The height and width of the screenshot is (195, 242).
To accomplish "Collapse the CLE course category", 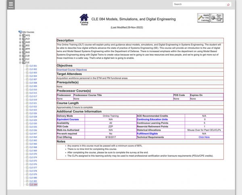I will coord(20,63).
